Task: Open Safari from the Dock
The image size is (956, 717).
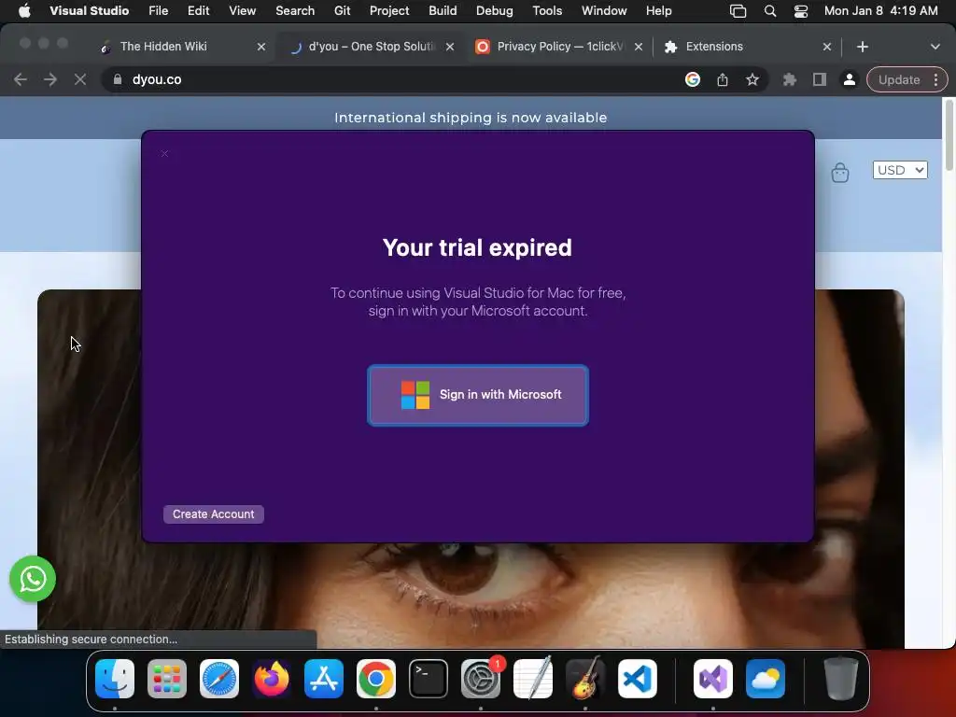Action: (x=219, y=679)
